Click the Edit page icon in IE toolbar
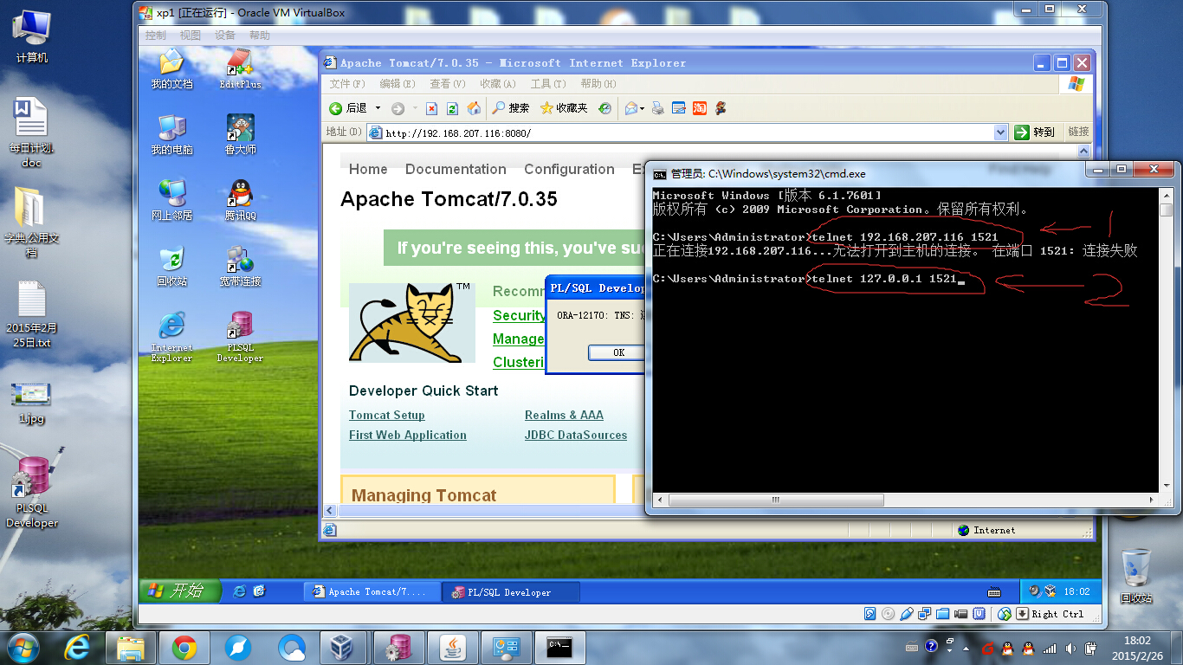The image size is (1183, 665). pos(679,108)
